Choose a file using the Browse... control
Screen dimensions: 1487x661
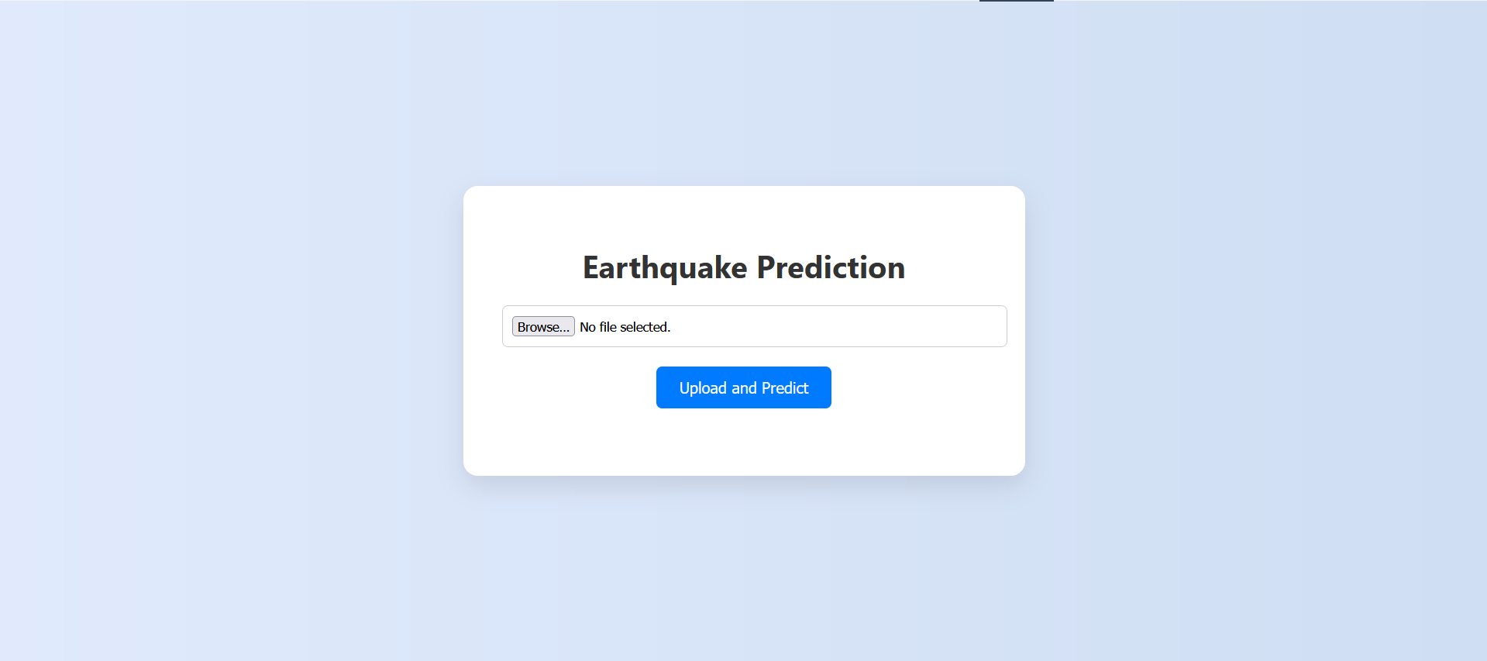coord(543,327)
